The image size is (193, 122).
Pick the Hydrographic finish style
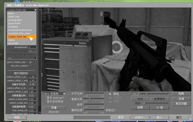click(22, 20)
